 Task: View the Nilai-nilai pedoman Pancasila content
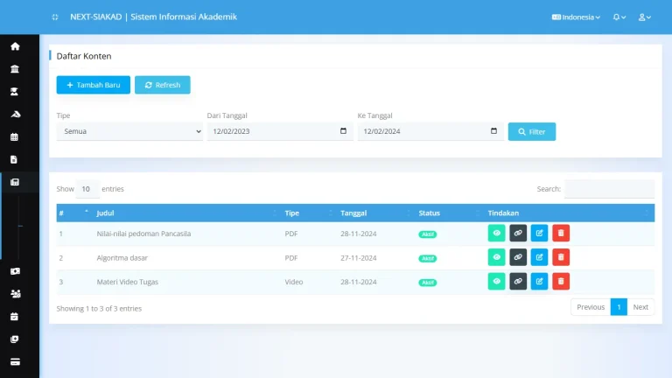click(496, 234)
